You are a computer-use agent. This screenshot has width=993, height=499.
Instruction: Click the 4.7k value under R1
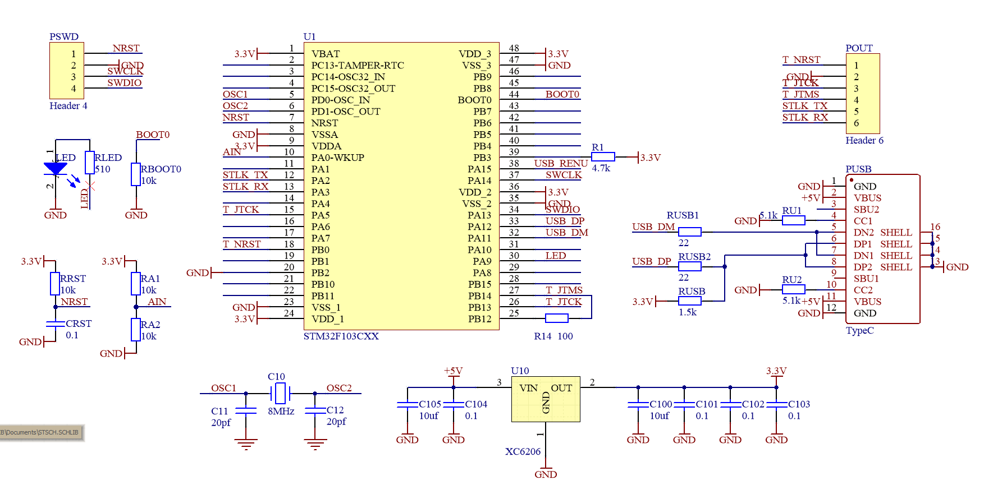tap(601, 168)
